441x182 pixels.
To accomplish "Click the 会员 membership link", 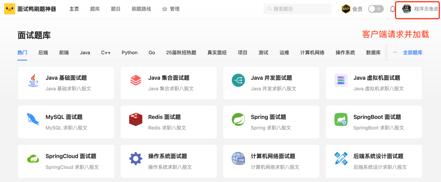I will (357, 9).
